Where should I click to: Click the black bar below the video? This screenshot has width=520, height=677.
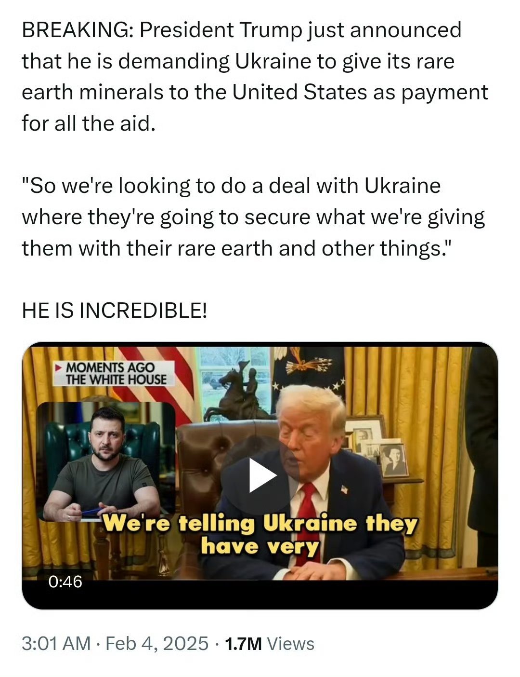[260, 595]
